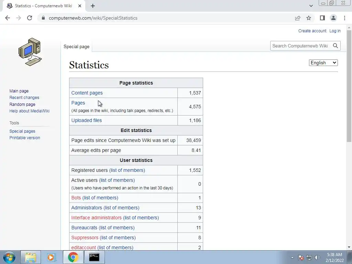Image resolution: width=352 pixels, height=264 pixels.
Task: Click in the Search Computernewb Wiki field
Action: click(301, 46)
